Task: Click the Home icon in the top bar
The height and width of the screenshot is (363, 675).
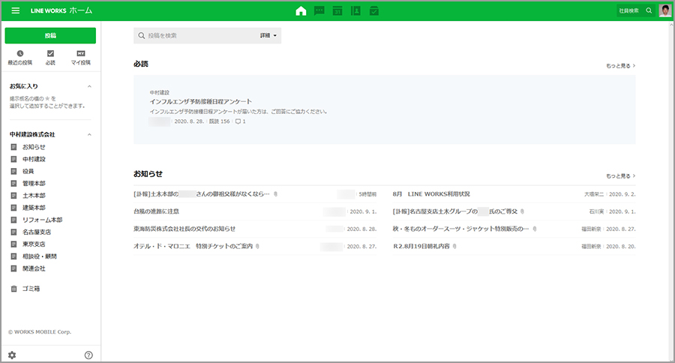Action: pyautogui.click(x=301, y=10)
